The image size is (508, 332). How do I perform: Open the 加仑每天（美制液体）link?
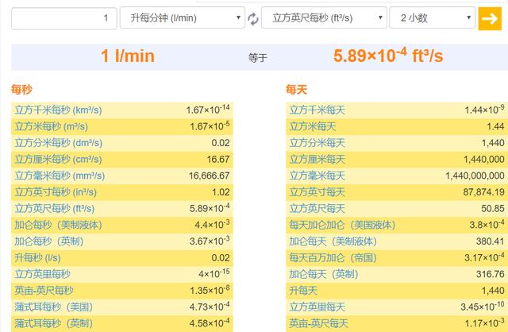[x=333, y=241]
